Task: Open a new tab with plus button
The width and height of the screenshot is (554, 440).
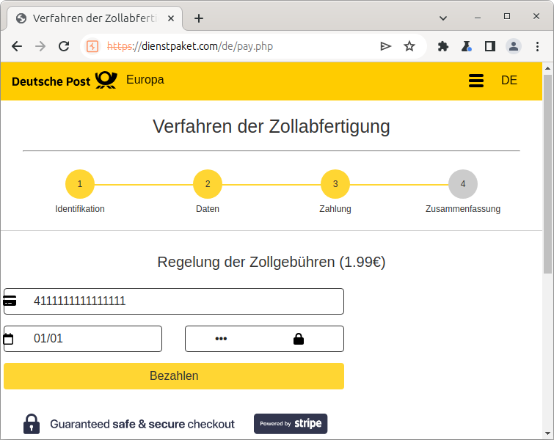Action: tap(199, 18)
